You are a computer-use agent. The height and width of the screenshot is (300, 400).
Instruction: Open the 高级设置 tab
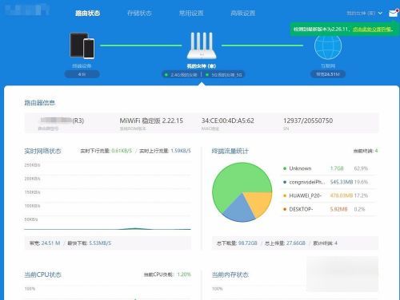coord(243,13)
